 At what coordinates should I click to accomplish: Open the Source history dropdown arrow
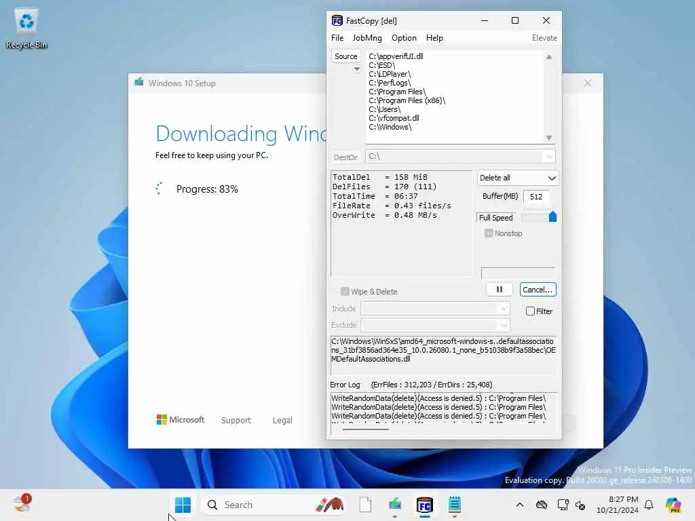coord(357,69)
